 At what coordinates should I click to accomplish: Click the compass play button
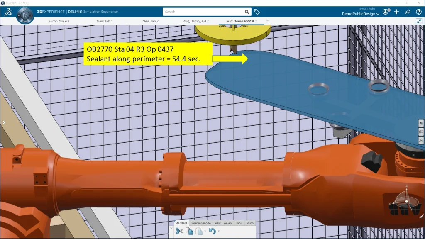point(25,16)
